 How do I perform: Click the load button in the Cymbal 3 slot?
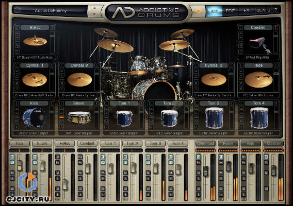(196, 65)
